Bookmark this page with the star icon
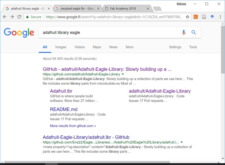The width and height of the screenshot is (225, 165). [187, 17]
